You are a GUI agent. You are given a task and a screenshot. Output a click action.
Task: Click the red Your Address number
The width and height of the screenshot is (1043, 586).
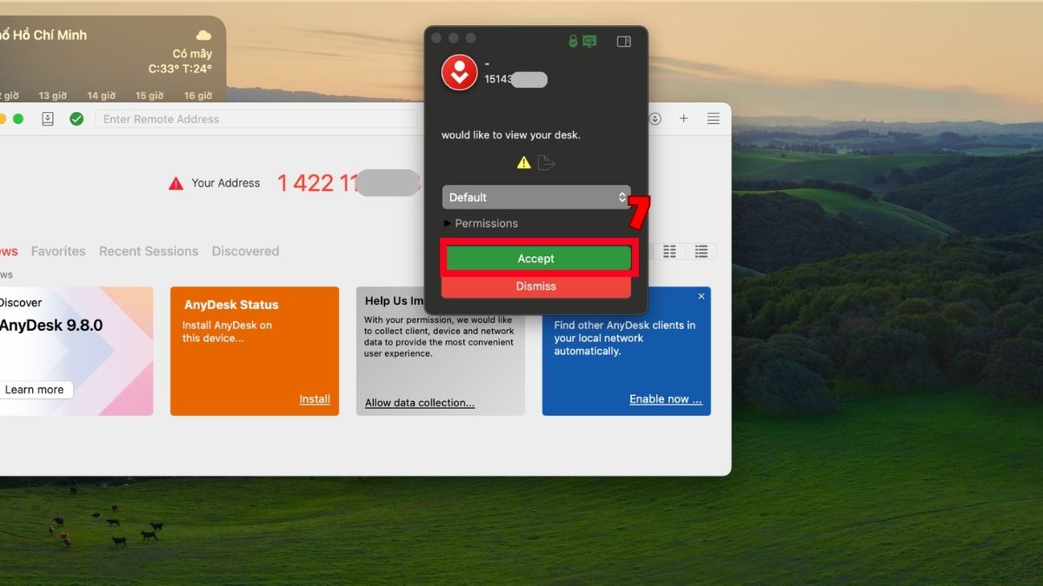tap(348, 183)
